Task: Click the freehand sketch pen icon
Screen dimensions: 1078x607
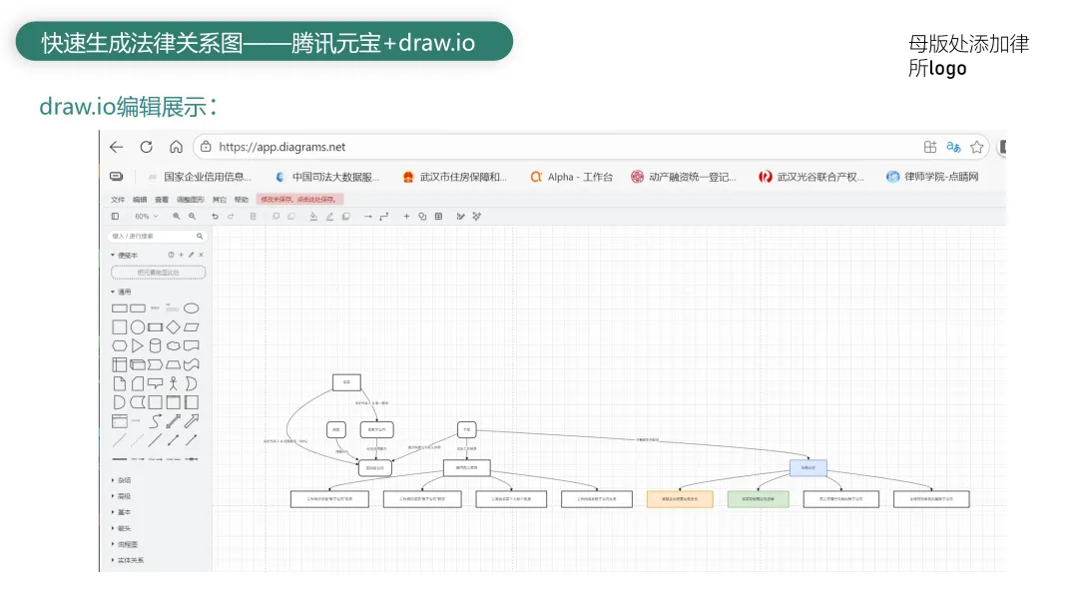Action: [x=460, y=217]
